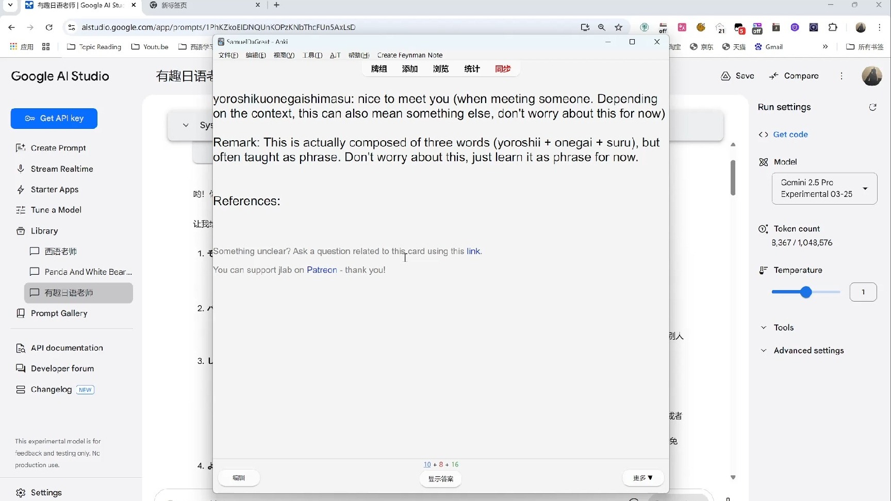The image size is (891, 501).
Task: Open a new browser tab
Action: [x=276, y=5]
